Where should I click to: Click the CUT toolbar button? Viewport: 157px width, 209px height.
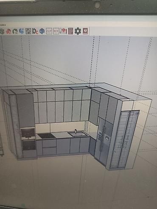pyautogui.click(x=49, y=31)
